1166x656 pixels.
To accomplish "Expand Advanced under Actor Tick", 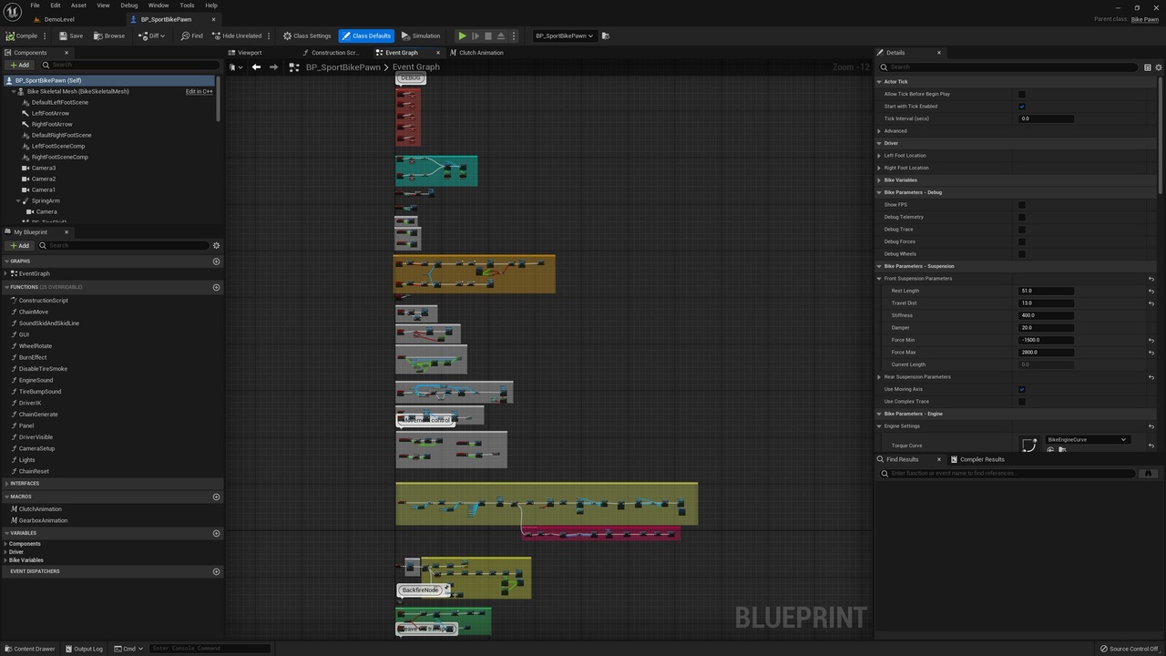I will (879, 130).
